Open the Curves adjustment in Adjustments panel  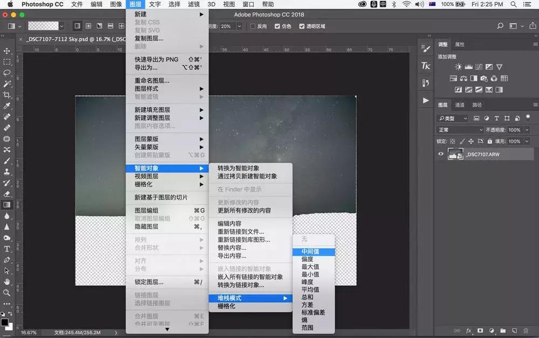click(479, 67)
